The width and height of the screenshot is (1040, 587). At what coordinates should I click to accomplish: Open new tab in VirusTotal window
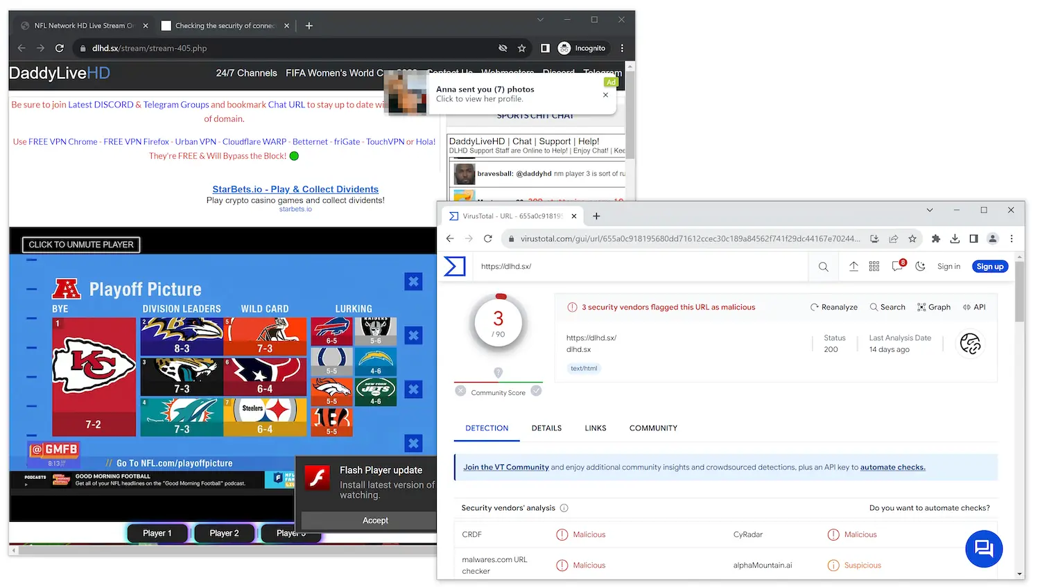[x=596, y=216]
